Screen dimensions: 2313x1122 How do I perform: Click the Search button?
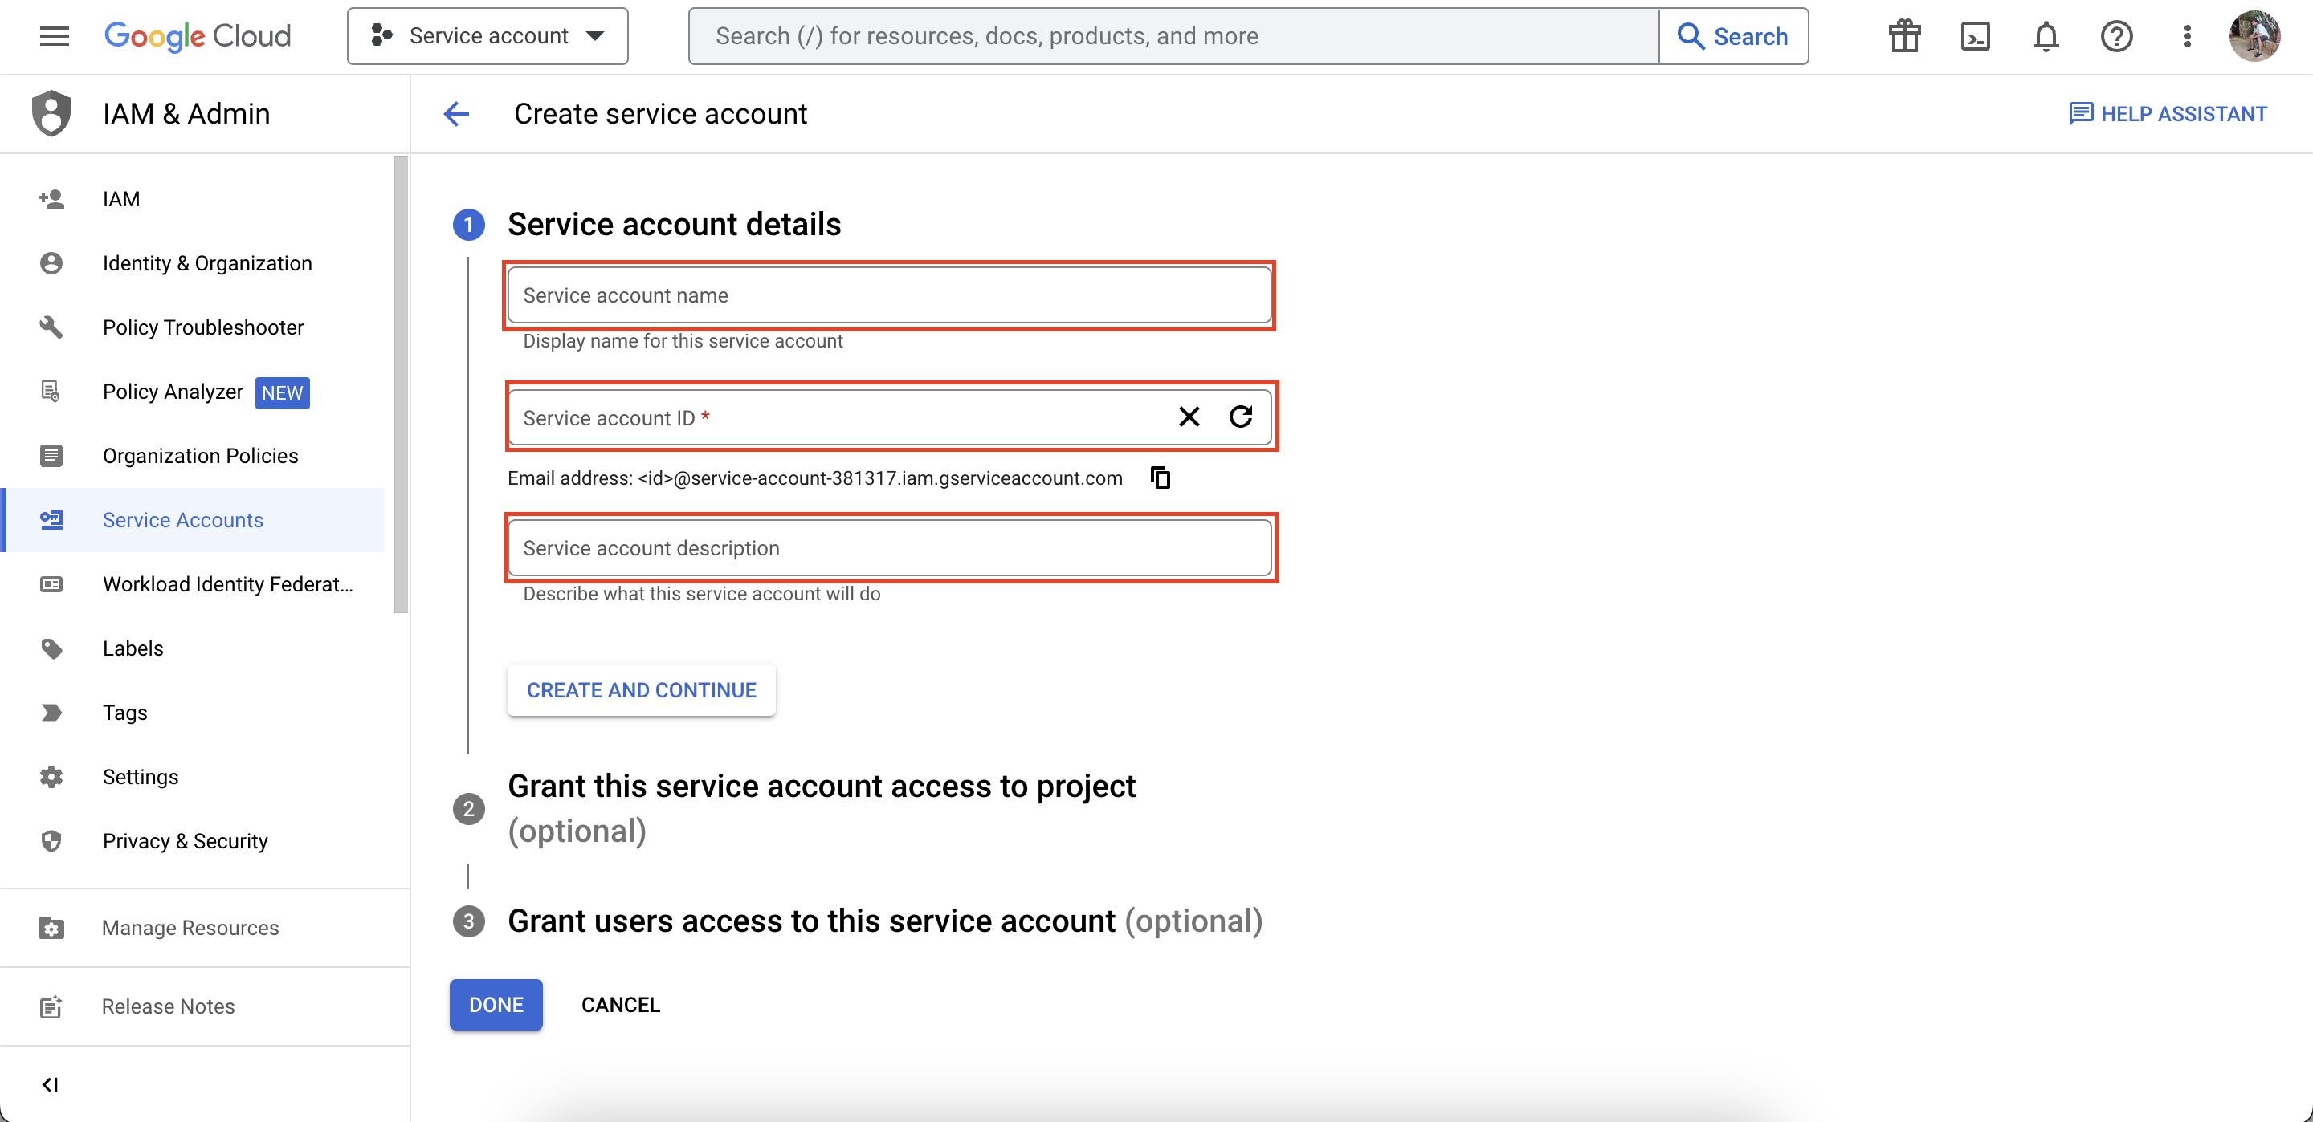click(x=1733, y=36)
